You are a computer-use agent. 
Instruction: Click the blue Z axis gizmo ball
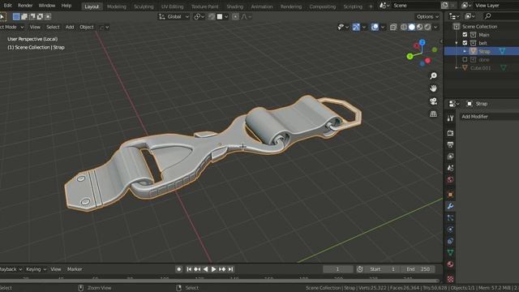pyautogui.click(x=422, y=42)
